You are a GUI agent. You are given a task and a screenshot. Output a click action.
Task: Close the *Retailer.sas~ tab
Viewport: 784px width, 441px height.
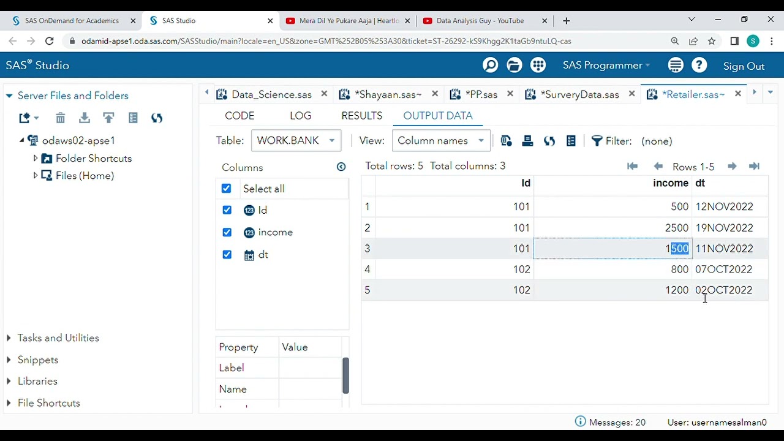pos(737,94)
